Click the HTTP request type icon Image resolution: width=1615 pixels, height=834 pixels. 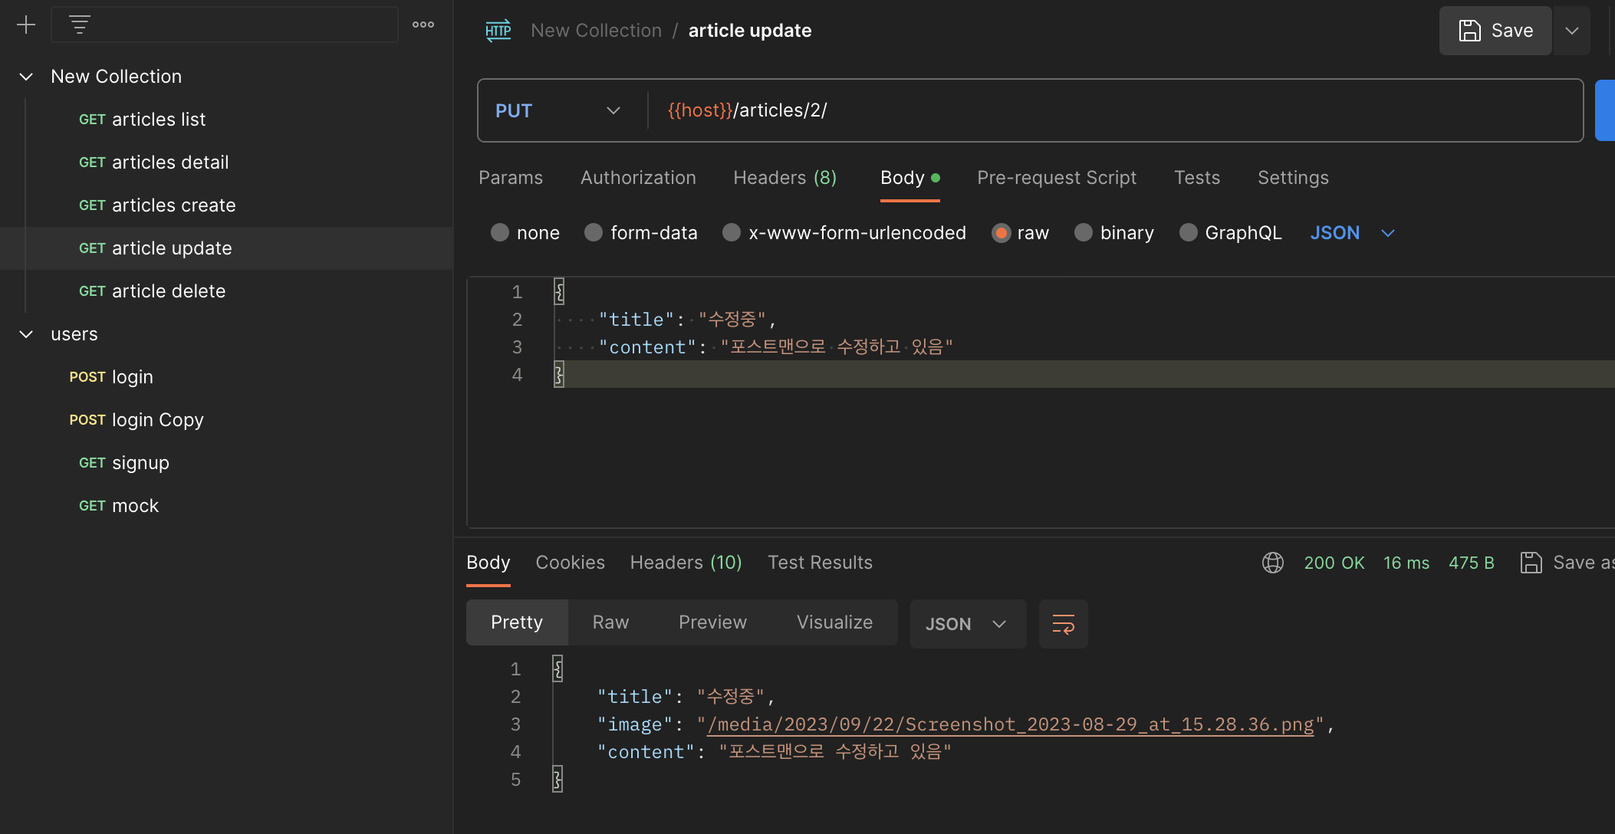click(x=498, y=31)
